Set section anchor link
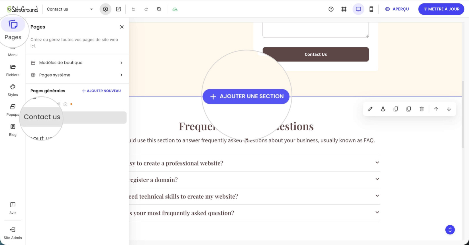469x245 pixels. click(383, 109)
